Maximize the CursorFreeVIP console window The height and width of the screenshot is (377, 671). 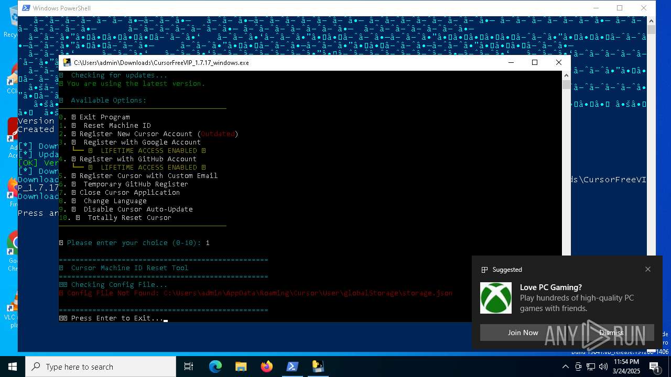(535, 62)
